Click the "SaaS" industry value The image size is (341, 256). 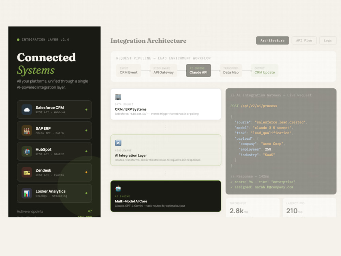point(269,155)
